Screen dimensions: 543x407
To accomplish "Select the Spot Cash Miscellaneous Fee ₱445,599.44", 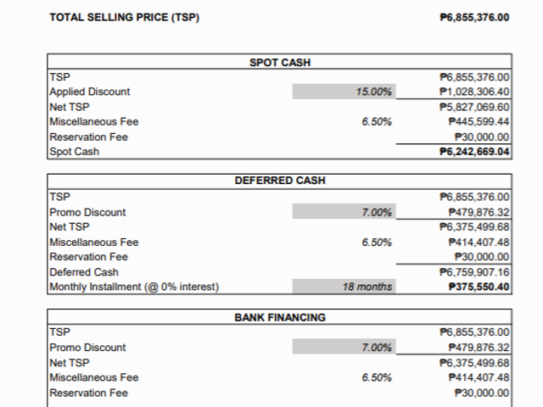I will click(x=479, y=122).
